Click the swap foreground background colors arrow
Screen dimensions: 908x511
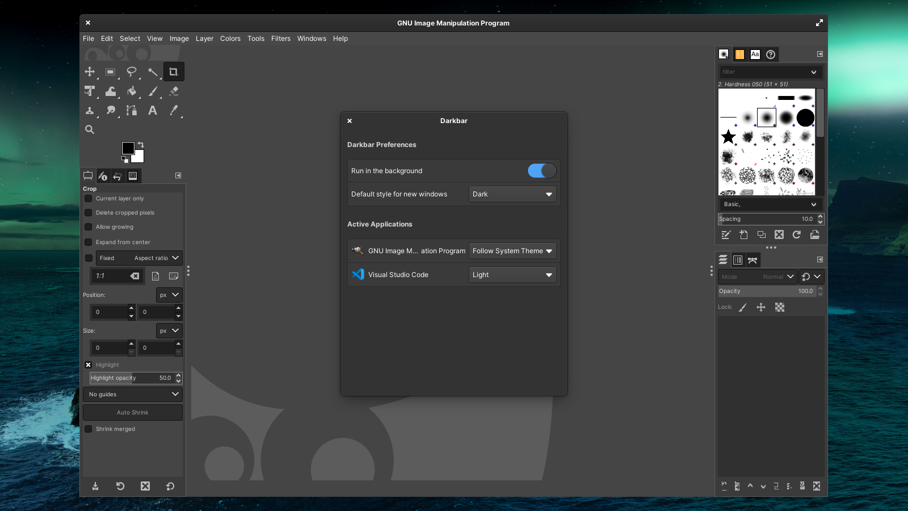[140, 145]
